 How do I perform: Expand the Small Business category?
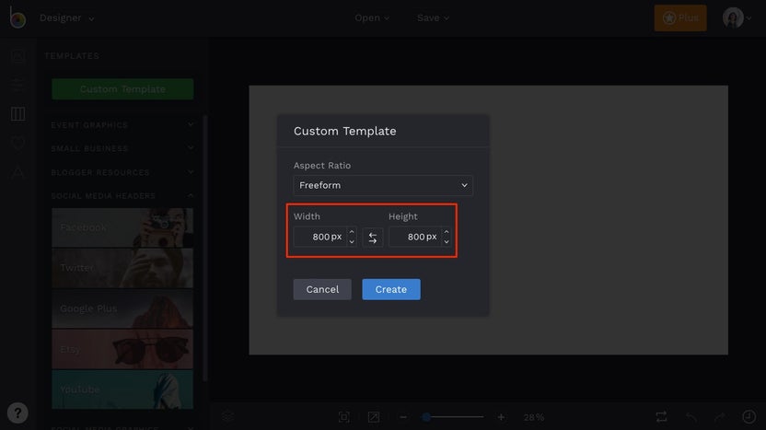point(122,148)
